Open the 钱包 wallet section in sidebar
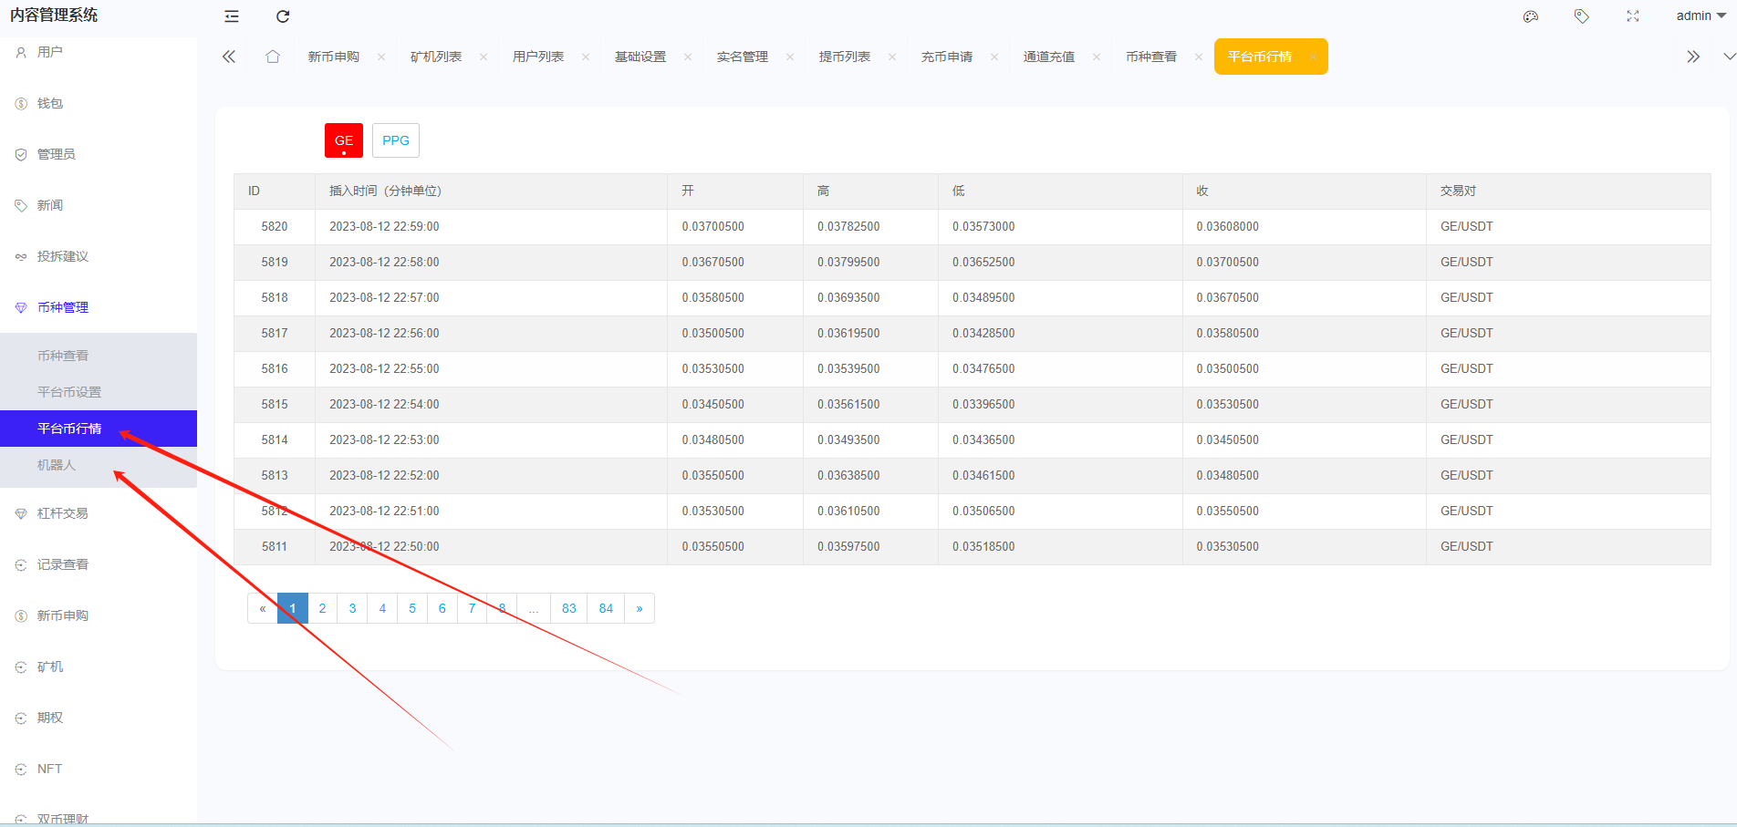The image size is (1737, 827). (52, 103)
